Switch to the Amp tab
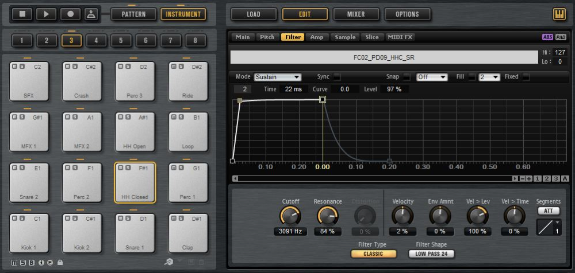575x273 pixels. (x=317, y=37)
